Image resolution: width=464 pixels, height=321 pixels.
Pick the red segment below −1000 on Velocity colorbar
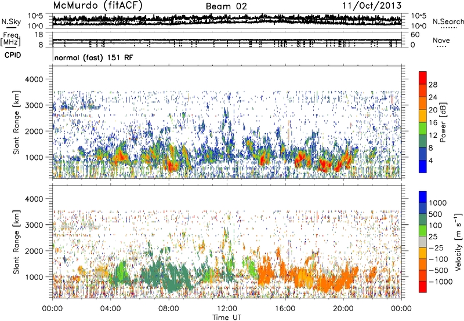[x=423, y=287]
